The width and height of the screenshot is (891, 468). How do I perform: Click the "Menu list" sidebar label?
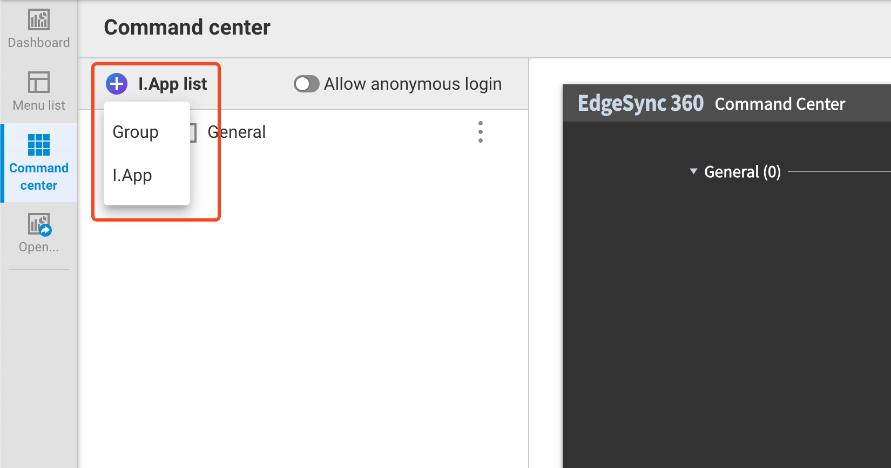[x=39, y=105]
